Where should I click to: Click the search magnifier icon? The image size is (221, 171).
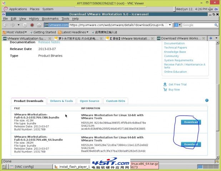click(216, 25)
